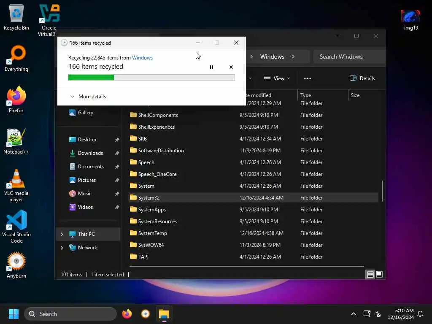Click the Explorer vertical scrollbar thumb
The height and width of the screenshot is (324, 432).
tap(382, 191)
